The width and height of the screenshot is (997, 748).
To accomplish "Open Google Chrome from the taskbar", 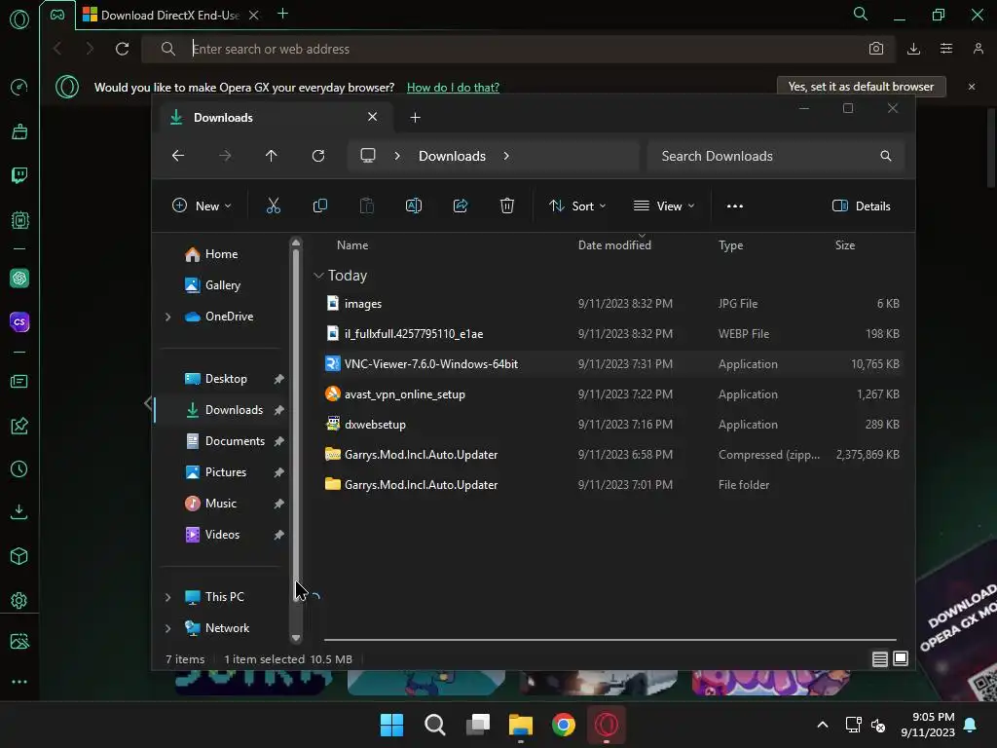I will (x=564, y=725).
